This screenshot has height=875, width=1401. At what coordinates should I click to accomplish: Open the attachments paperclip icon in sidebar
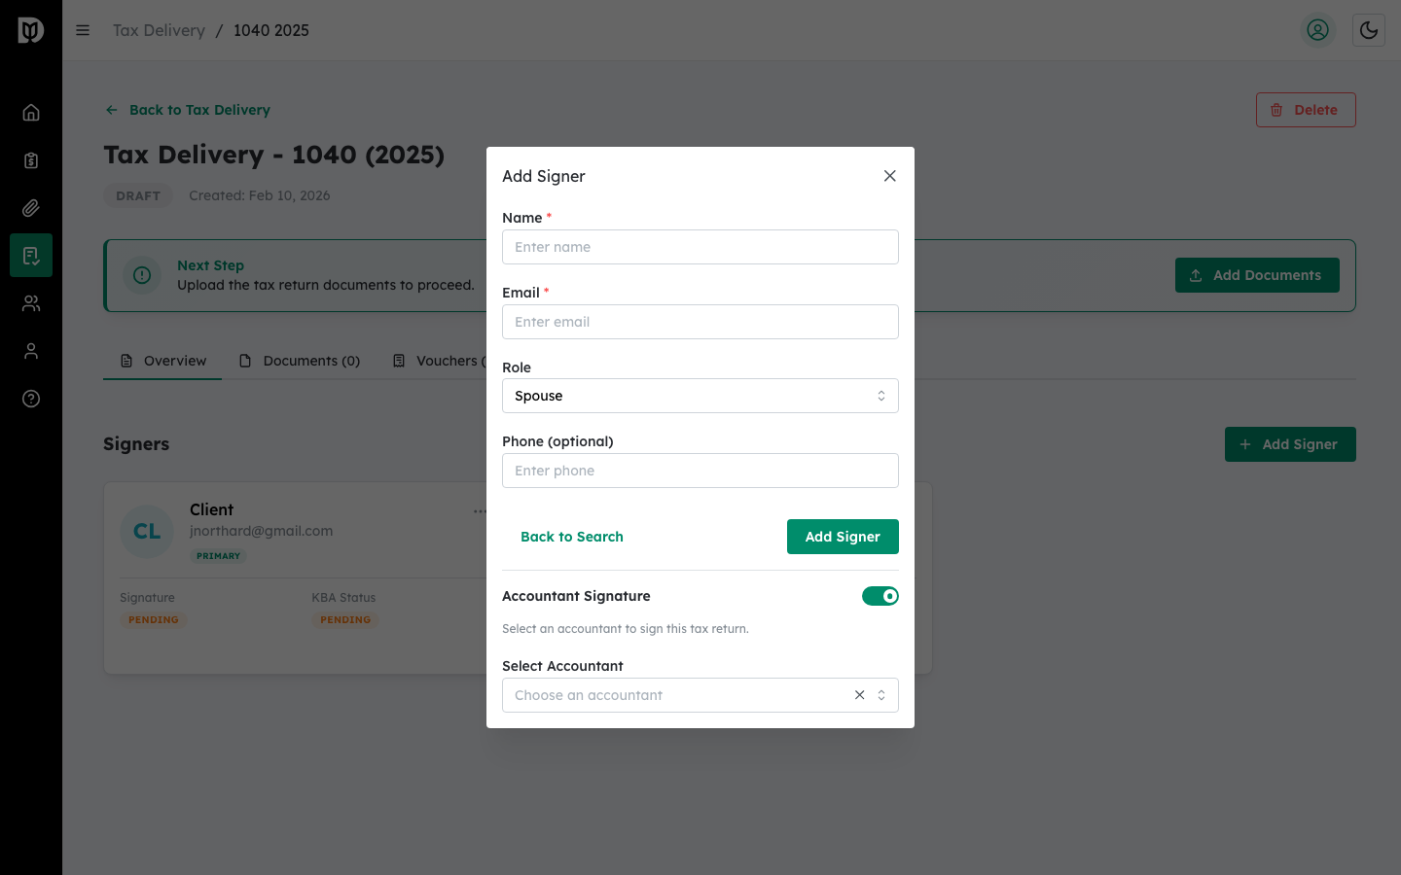pos(31,207)
